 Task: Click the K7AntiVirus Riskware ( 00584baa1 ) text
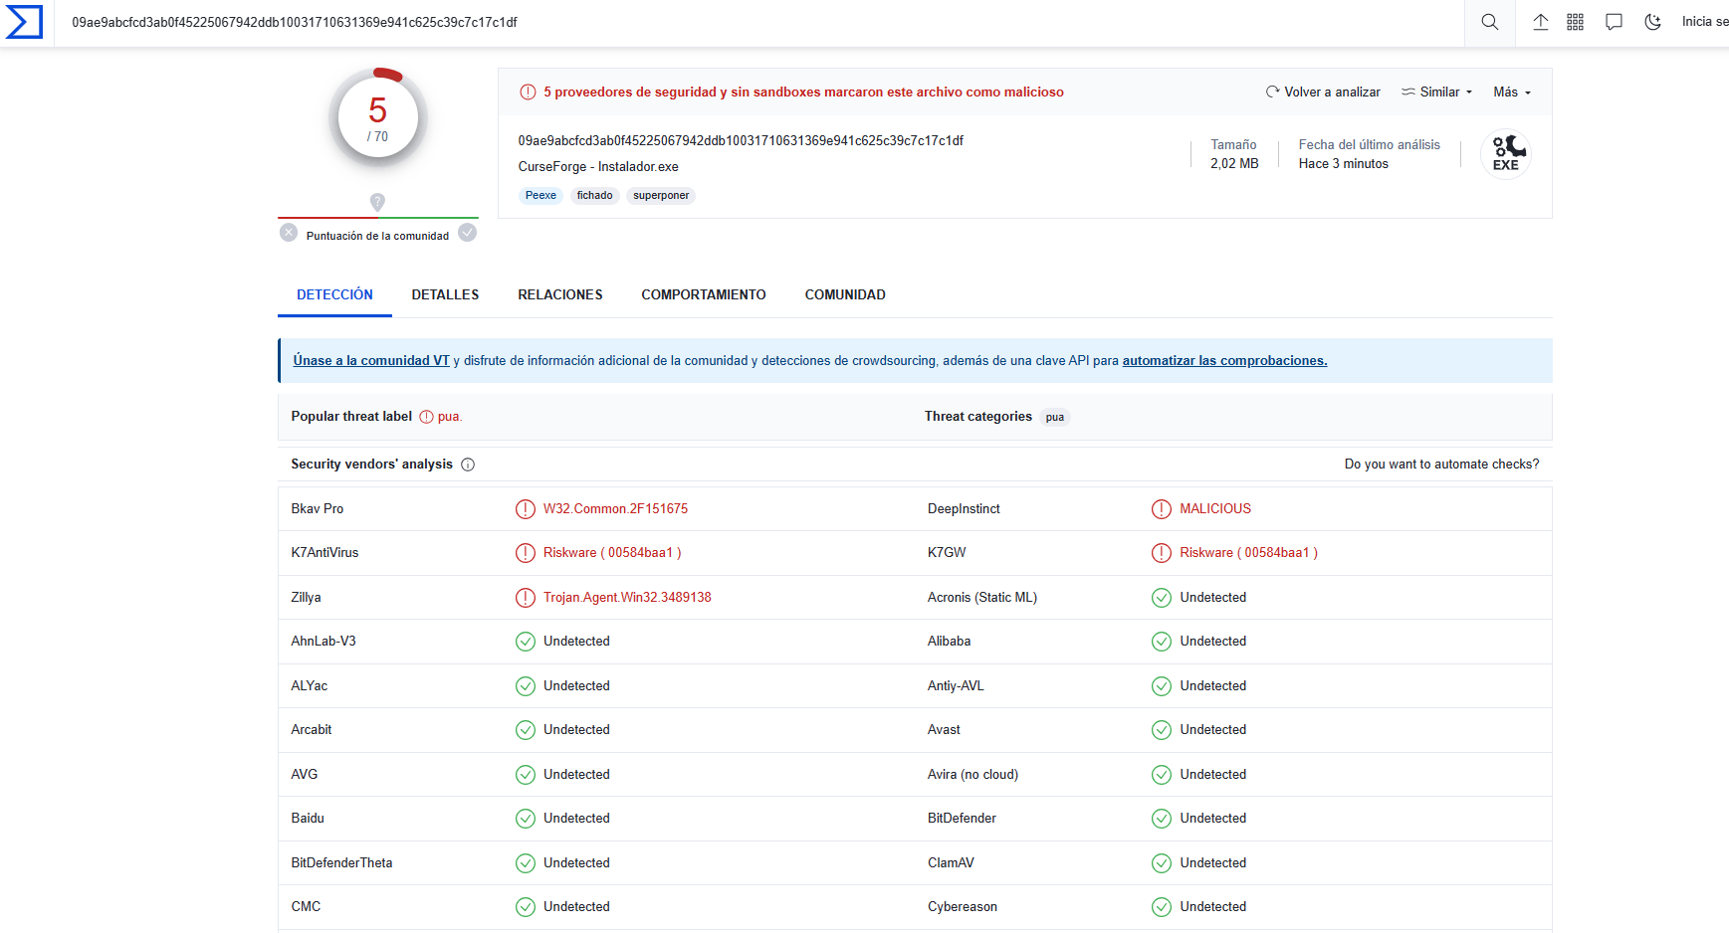(612, 552)
